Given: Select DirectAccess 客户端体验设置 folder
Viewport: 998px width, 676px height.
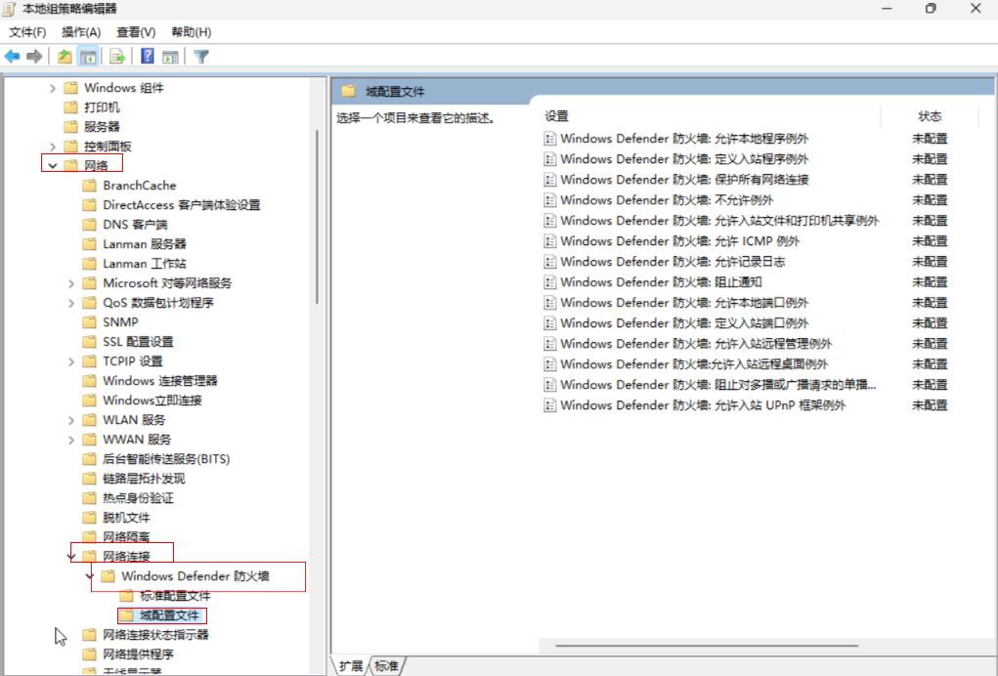Looking at the screenshot, I should point(182,205).
